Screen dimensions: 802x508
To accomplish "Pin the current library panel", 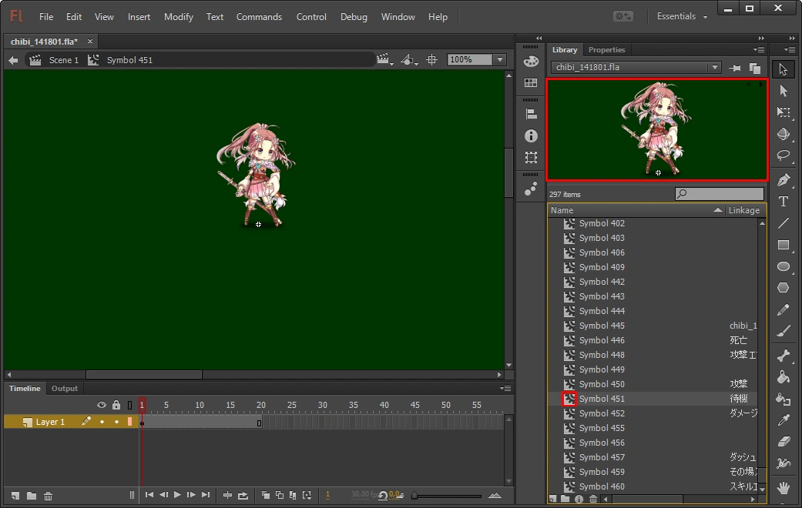I will (x=736, y=68).
